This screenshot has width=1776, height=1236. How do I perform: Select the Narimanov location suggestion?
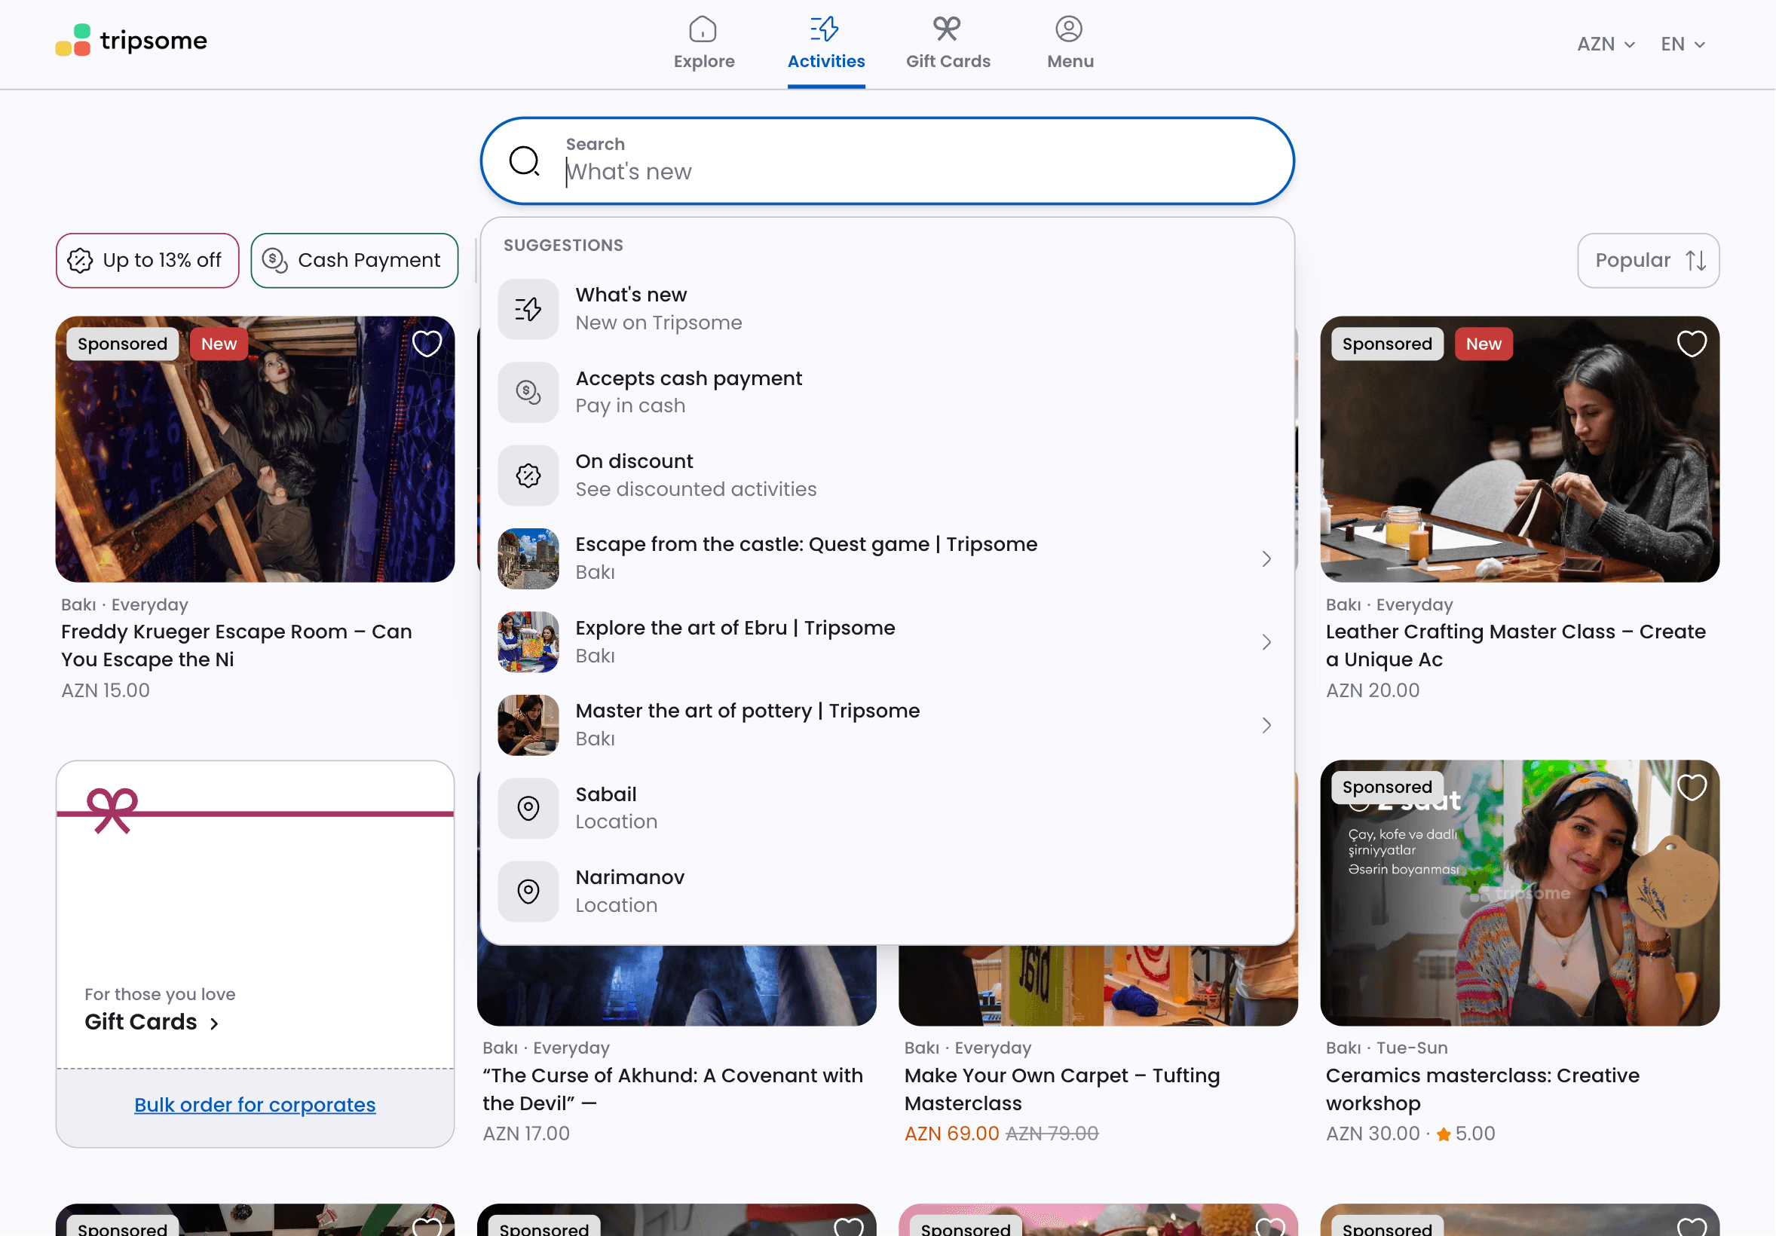pos(887,891)
